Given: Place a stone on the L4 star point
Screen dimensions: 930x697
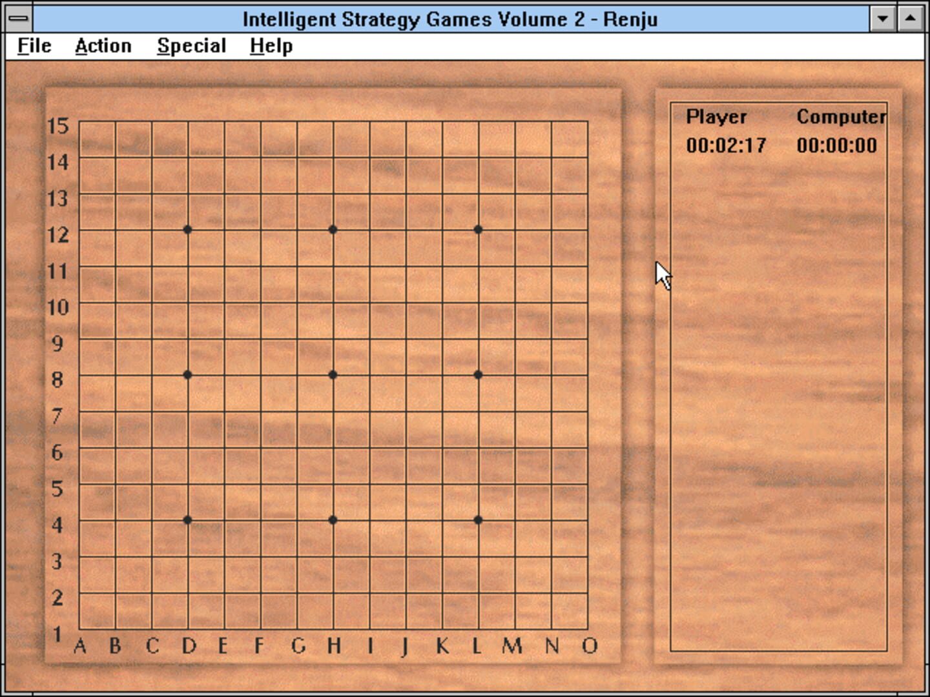Looking at the screenshot, I should (477, 519).
